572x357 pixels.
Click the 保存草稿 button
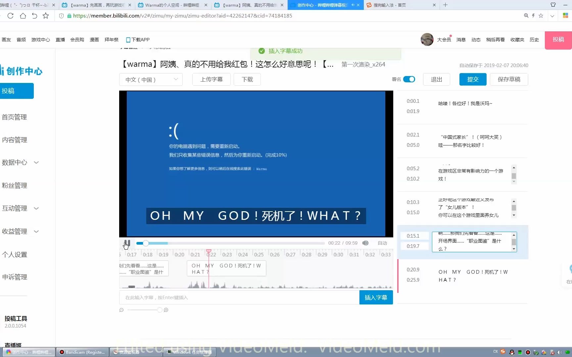pos(509,79)
